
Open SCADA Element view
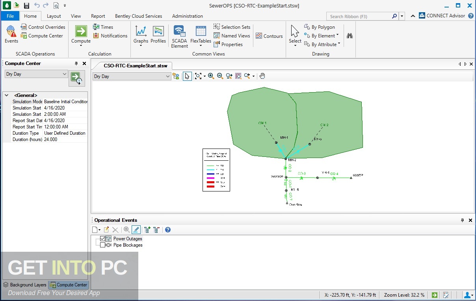point(179,37)
